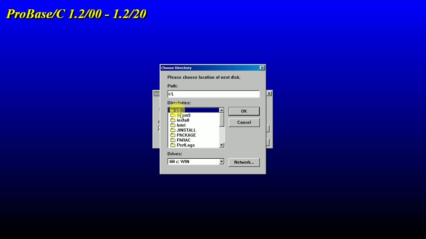
Task: Click the directories scrollbar thumb
Action: pyautogui.click(x=221, y=120)
